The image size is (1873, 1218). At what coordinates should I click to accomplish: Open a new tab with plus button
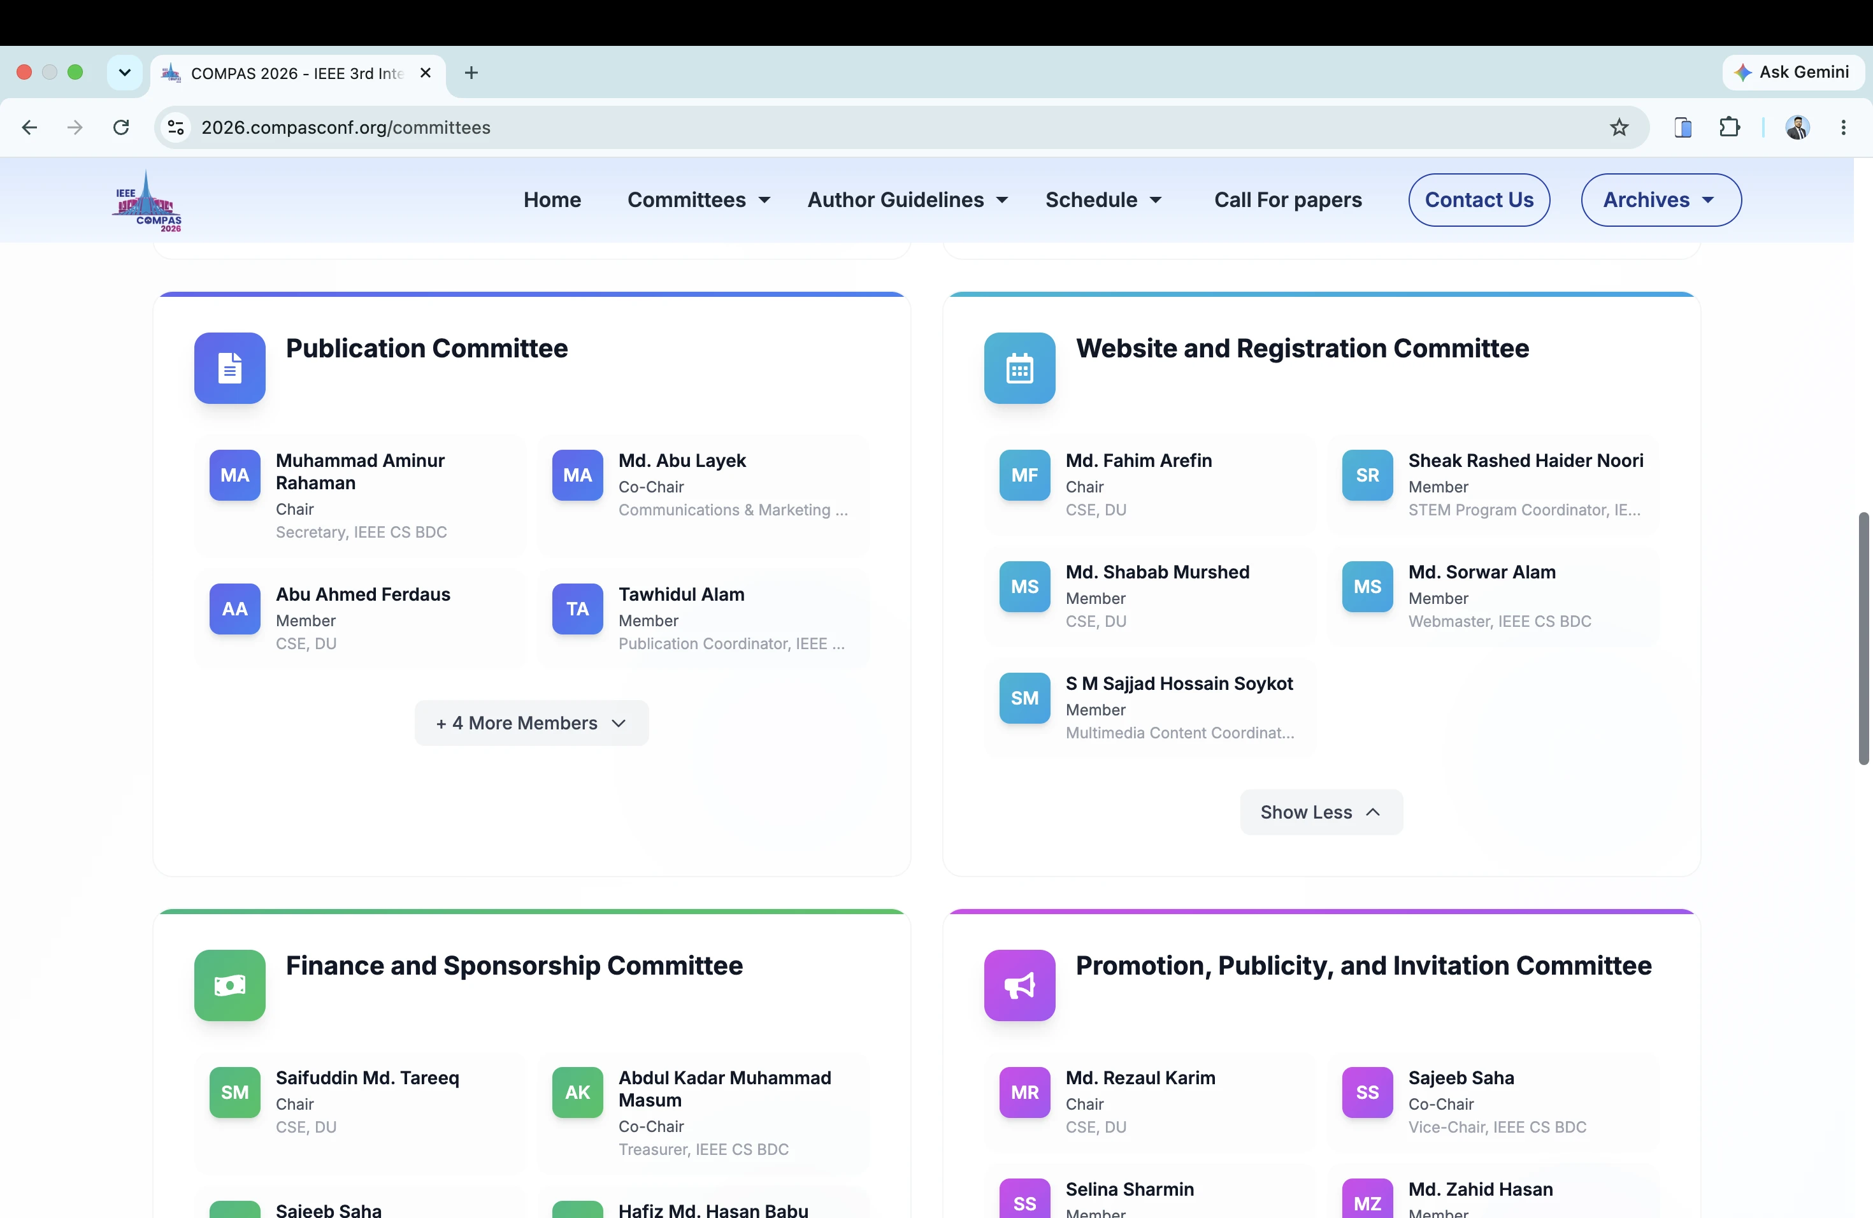pyautogui.click(x=471, y=73)
